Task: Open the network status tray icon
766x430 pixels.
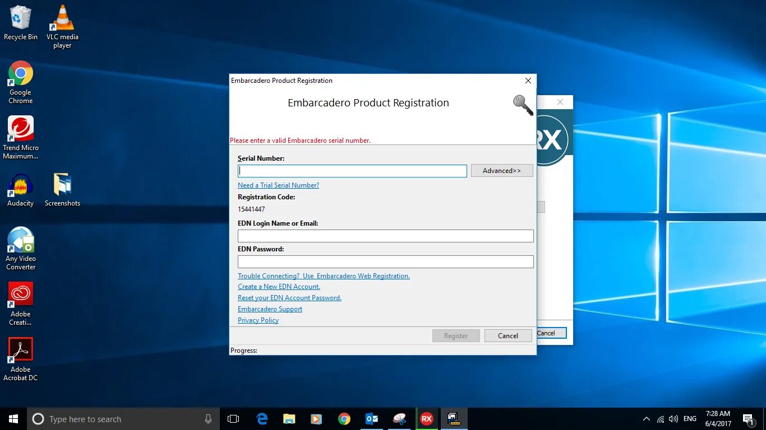Action: pos(661,419)
